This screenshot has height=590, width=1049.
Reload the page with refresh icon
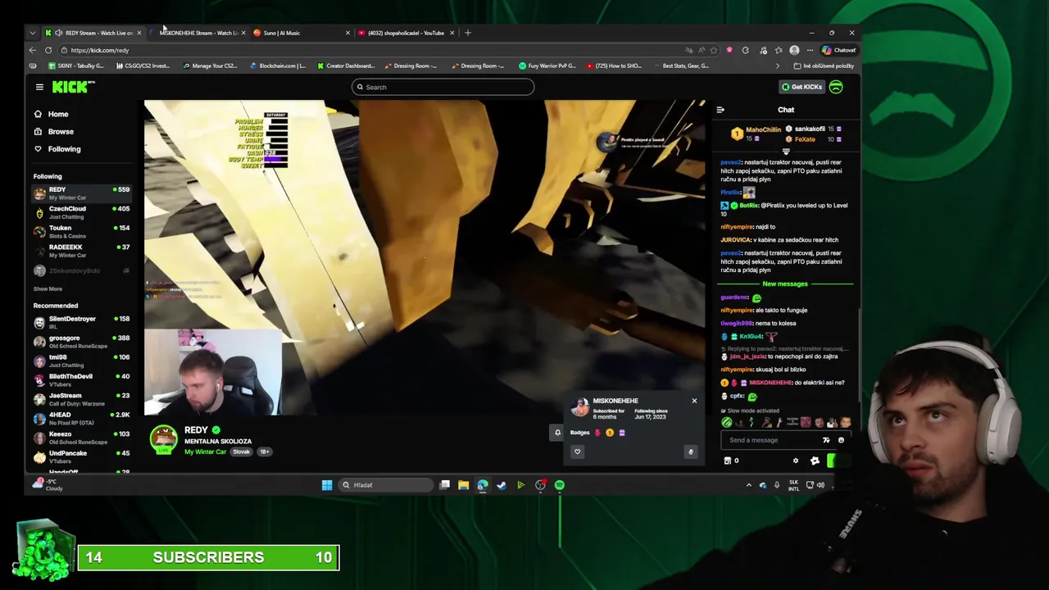(48, 50)
